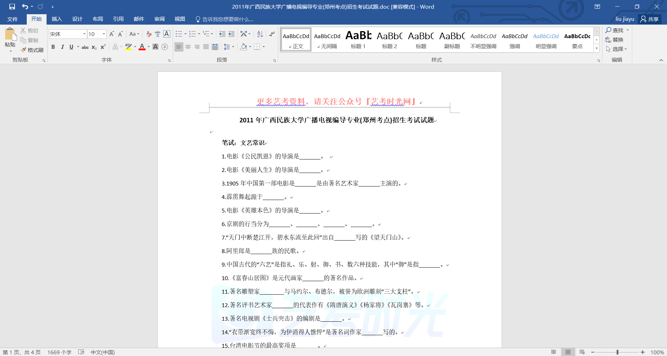Click the zoom slider handle in status bar
This screenshot has height=356, width=667.
617,352
